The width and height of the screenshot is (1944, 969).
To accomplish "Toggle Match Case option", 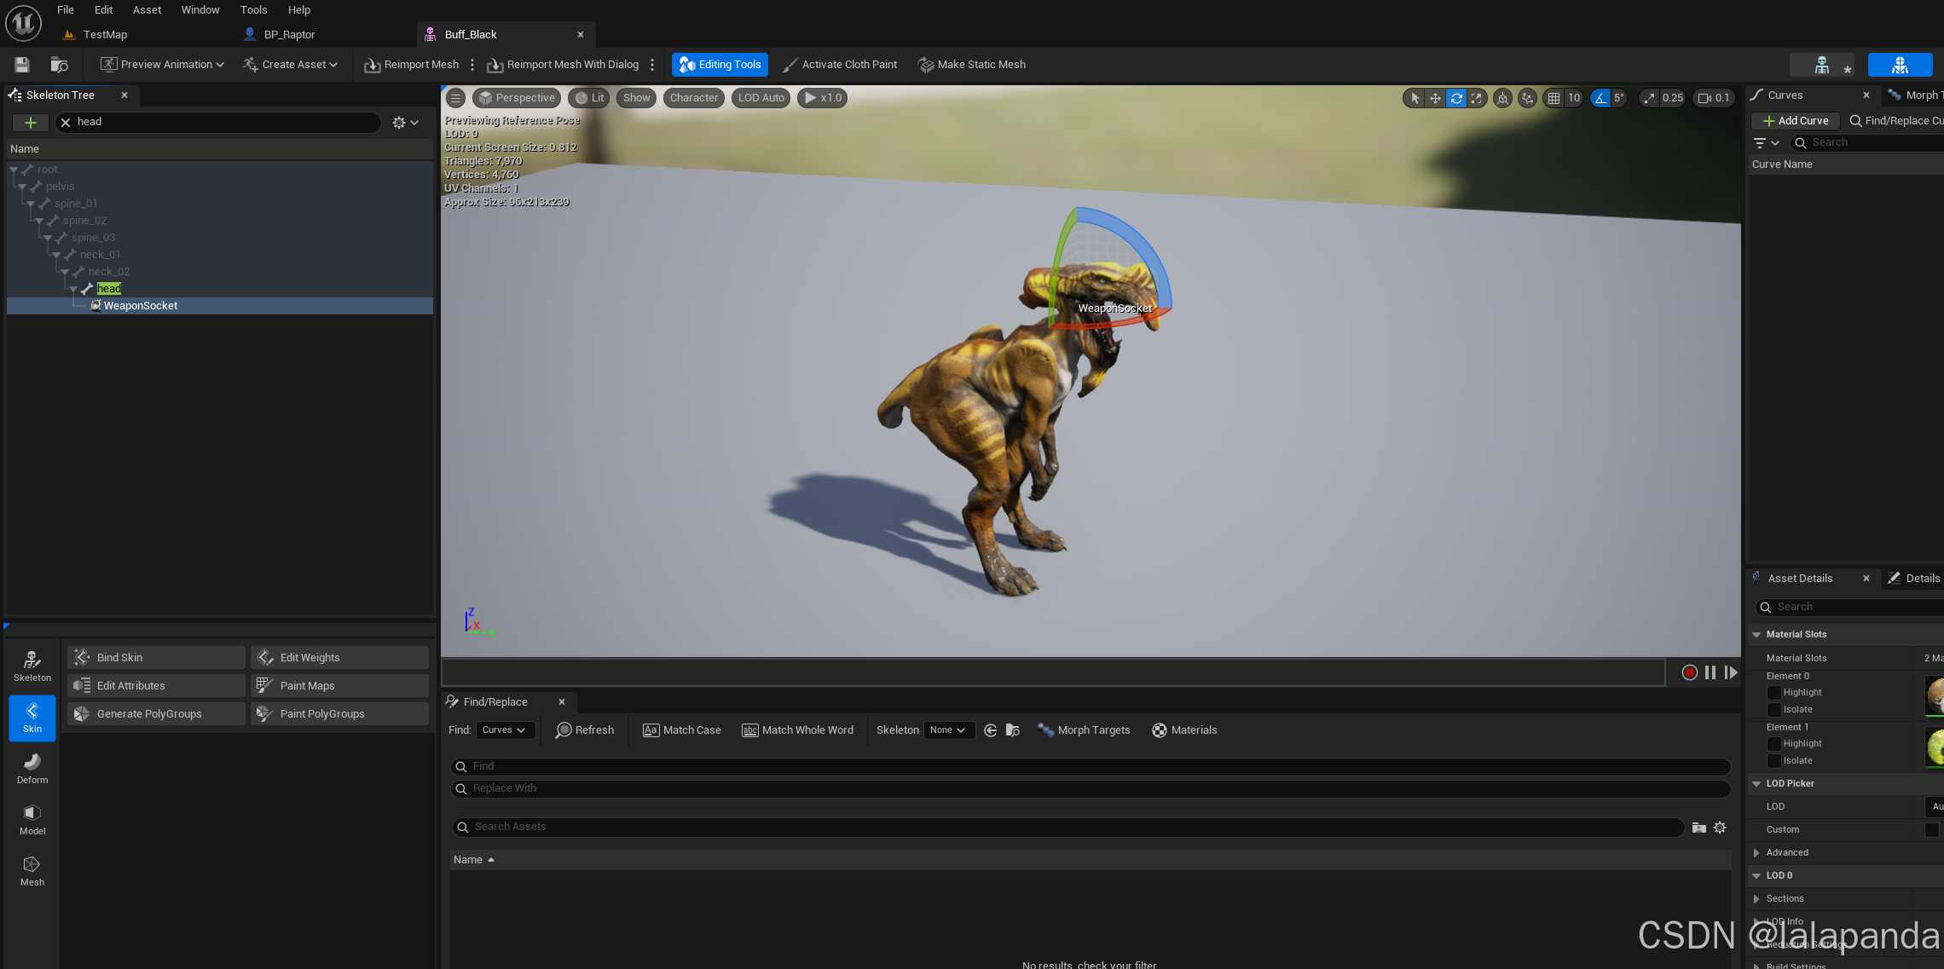I will (x=681, y=730).
